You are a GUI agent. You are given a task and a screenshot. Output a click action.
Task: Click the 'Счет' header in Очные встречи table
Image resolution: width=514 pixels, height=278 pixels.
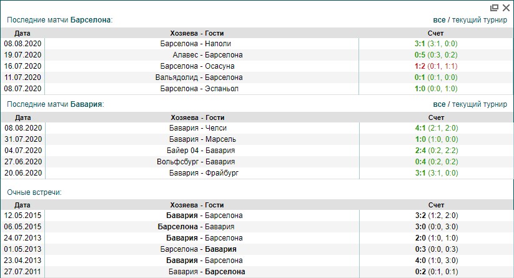point(436,205)
